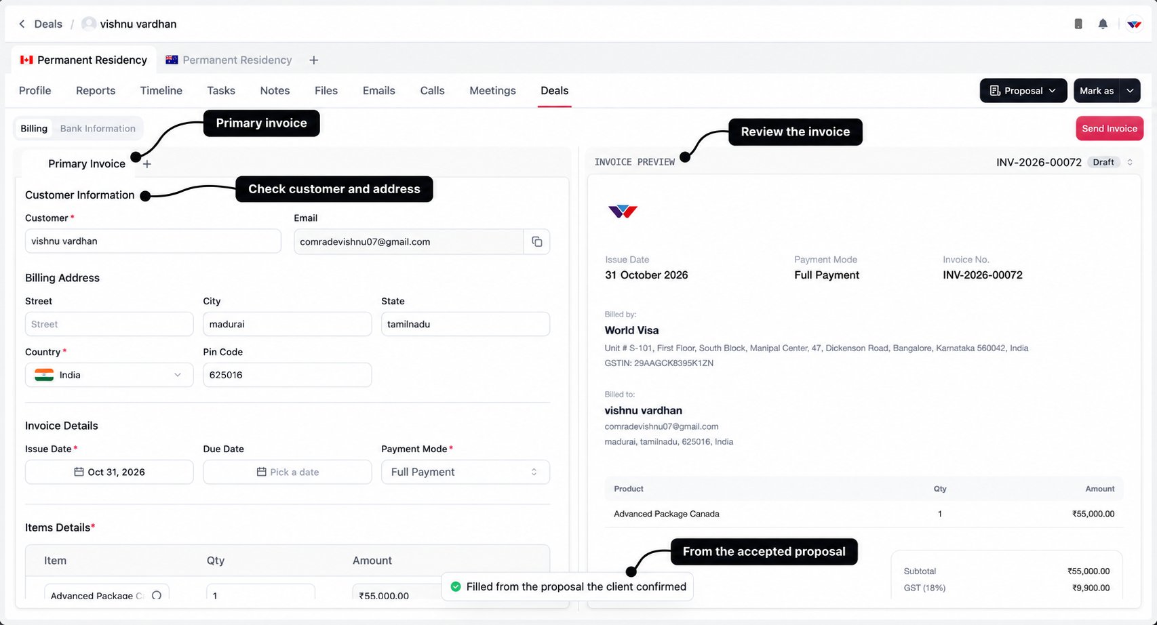Image resolution: width=1157 pixels, height=625 pixels.
Task: Open the Calls tab
Action: (x=432, y=91)
